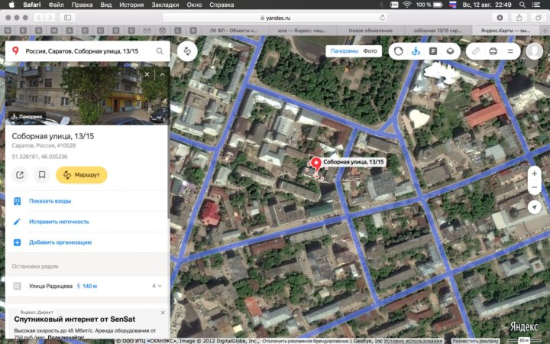Open the Улица Радищева stop entry
Viewport: 550px width, 344px height.
pos(87,286)
